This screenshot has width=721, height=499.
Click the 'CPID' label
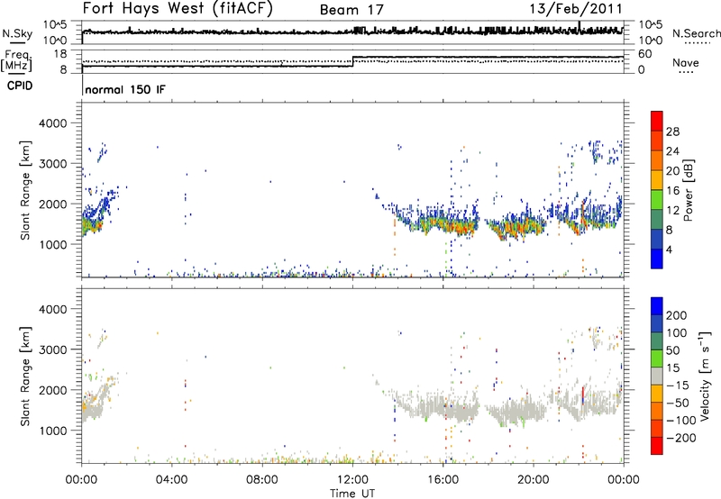click(20, 86)
